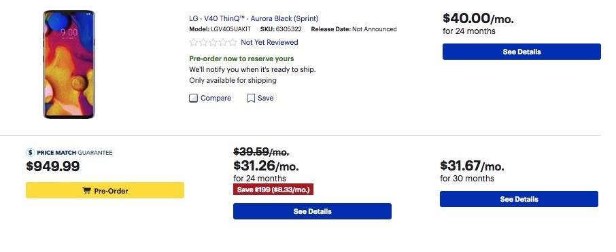
Task: Click the Save text beside the bookmark
Action: (266, 98)
